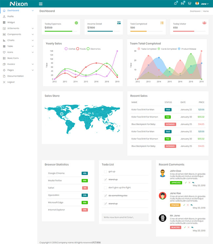This screenshot has width=213, height=244.
Task: Click the red reject X on Jane Roe's comment
Action: click(x=188, y=205)
